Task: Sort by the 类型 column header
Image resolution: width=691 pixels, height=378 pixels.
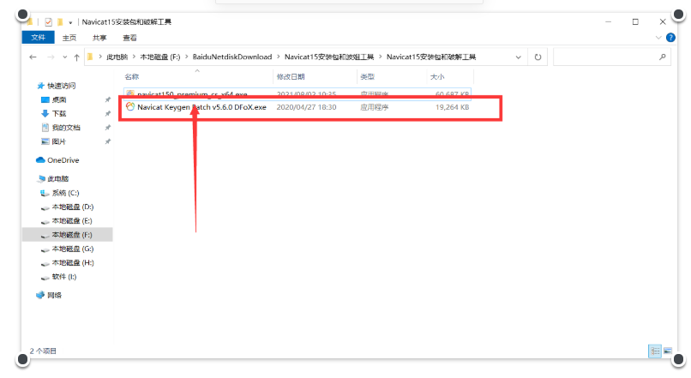Action: click(x=367, y=76)
